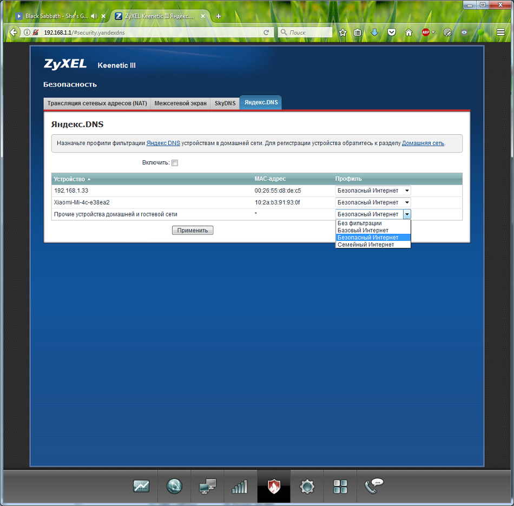Open profile dropdown for 192.168.1.33

click(x=373, y=190)
